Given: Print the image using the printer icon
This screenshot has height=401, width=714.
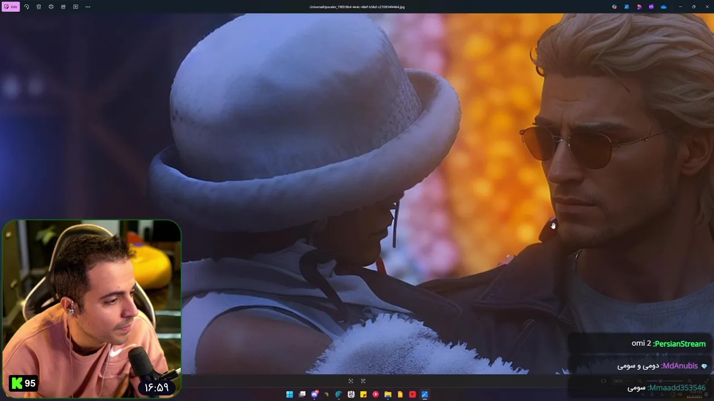Looking at the screenshot, I should point(51,7).
